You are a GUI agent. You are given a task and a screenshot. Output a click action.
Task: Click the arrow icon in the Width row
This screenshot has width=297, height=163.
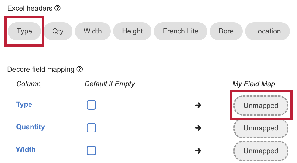click(198, 151)
